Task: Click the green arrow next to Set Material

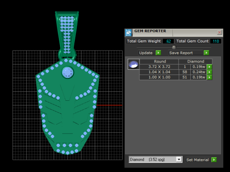Action: 214,160
